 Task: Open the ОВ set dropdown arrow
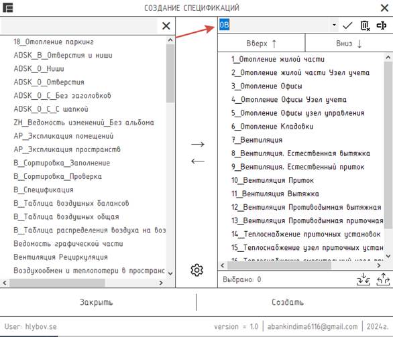coord(334,25)
